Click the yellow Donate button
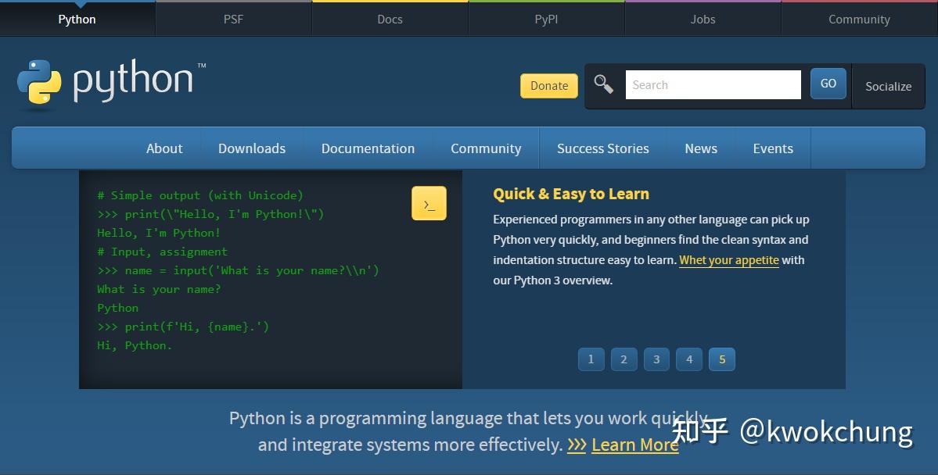The height and width of the screenshot is (475, 938). click(548, 85)
